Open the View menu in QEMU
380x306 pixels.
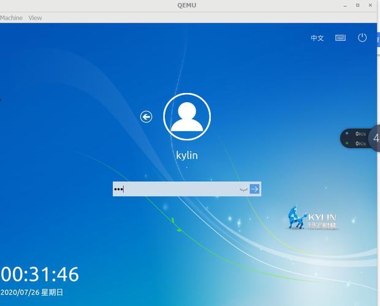tap(35, 18)
